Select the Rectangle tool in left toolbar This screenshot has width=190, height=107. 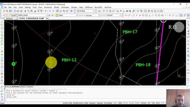click(2, 28)
